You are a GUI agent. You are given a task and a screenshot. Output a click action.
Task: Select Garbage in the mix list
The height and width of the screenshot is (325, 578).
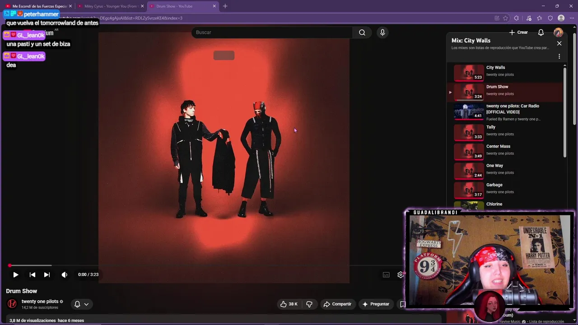tap(506, 190)
